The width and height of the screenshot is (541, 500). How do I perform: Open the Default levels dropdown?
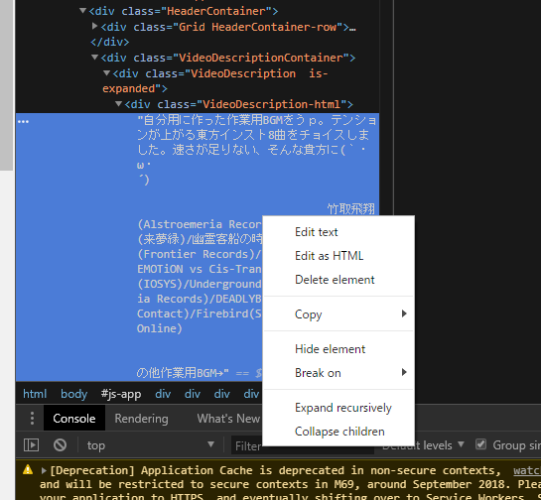tap(423, 445)
